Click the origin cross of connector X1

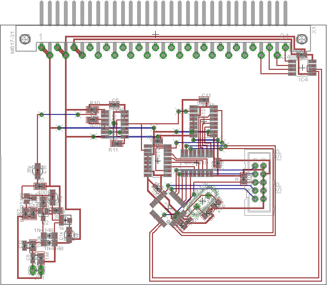click(x=155, y=35)
